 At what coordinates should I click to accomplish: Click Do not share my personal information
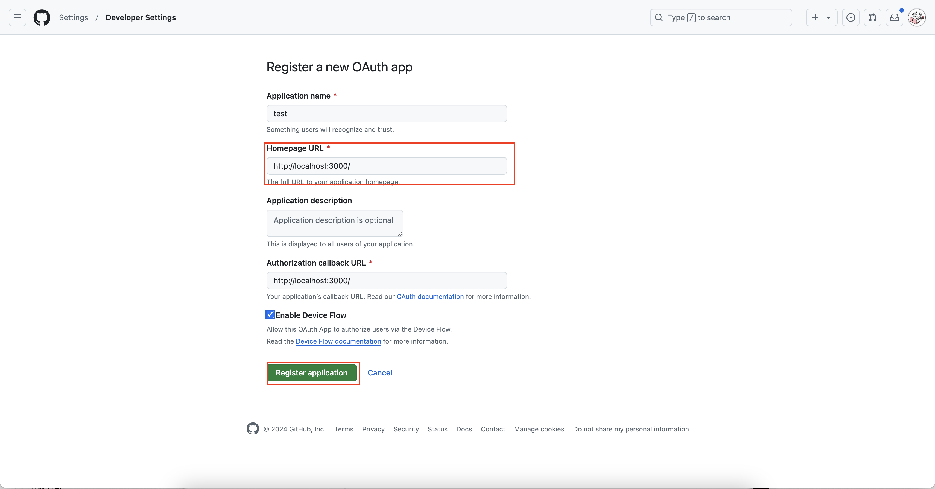tap(631, 429)
